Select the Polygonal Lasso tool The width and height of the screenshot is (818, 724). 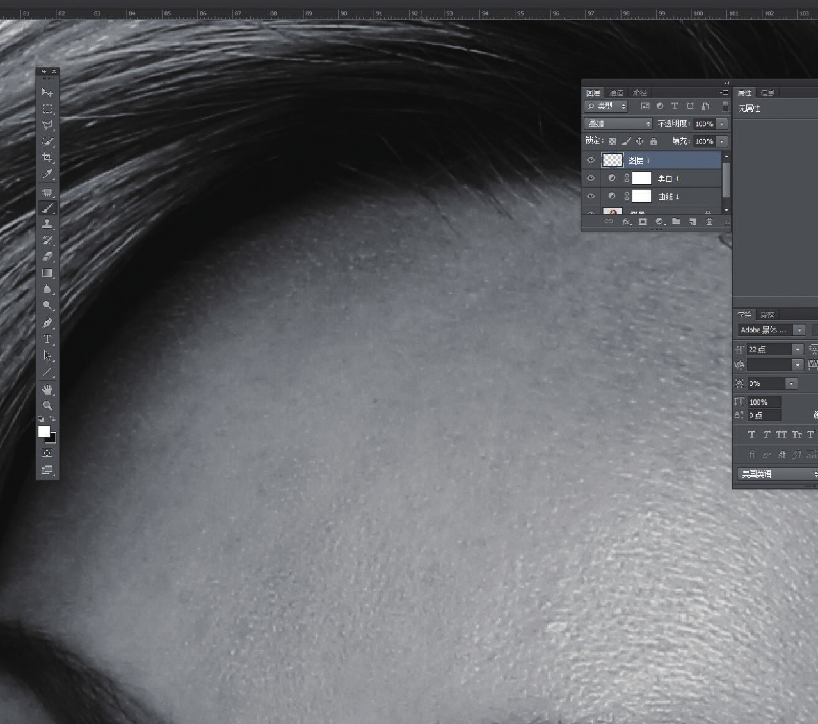coord(47,125)
